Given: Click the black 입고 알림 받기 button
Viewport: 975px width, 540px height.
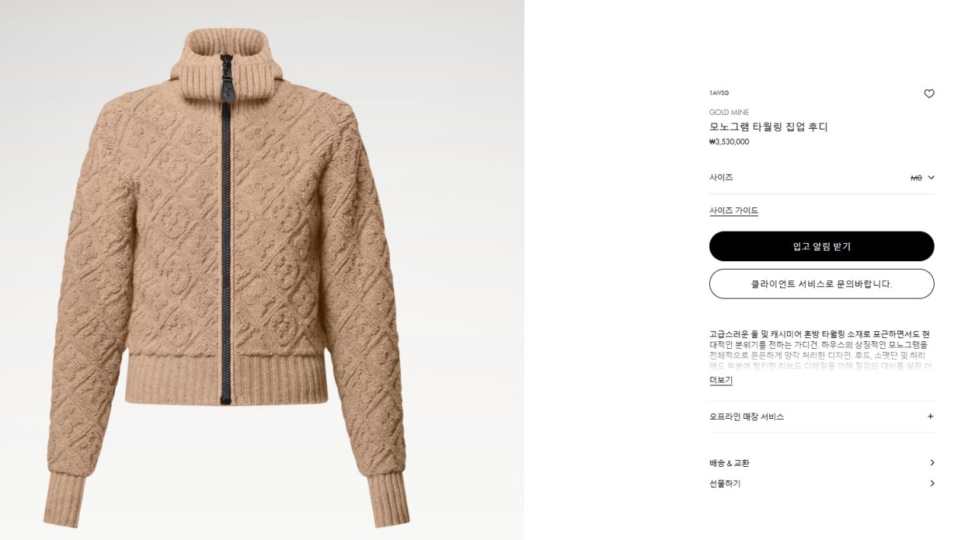Looking at the screenshot, I should (821, 246).
